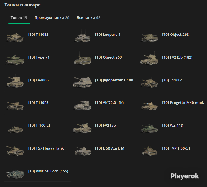207x187 pixels.
Task: Select the '[10] T57 Heavy Tank' label
Action: pyautogui.click(x=46, y=148)
